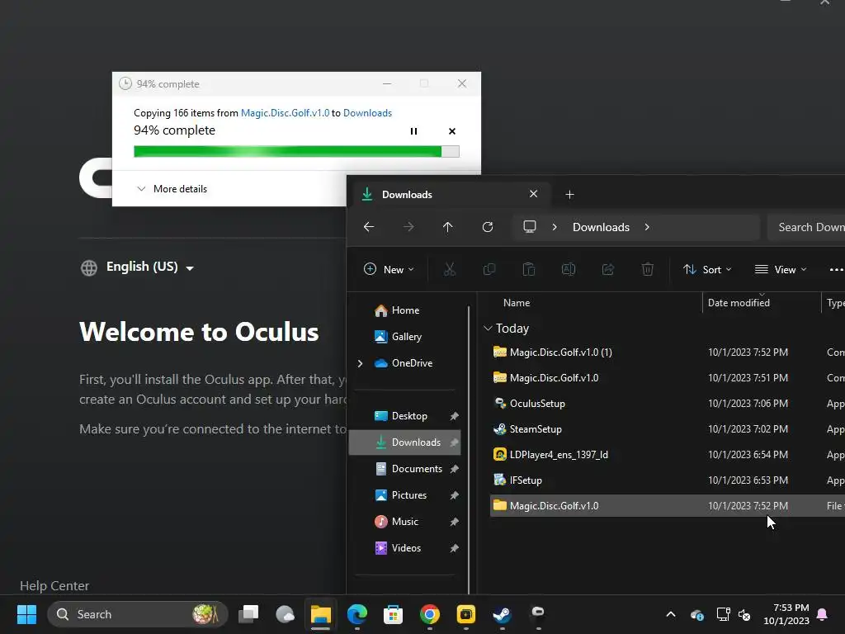Click the Copy icon in toolbar
Image resolution: width=845 pixels, height=634 pixels.
(489, 269)
